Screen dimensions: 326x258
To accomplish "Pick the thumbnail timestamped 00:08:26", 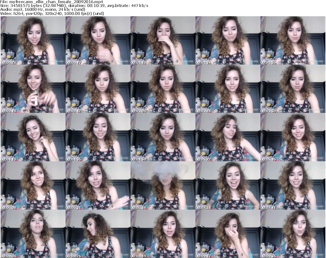I will [x=98, y=234].
